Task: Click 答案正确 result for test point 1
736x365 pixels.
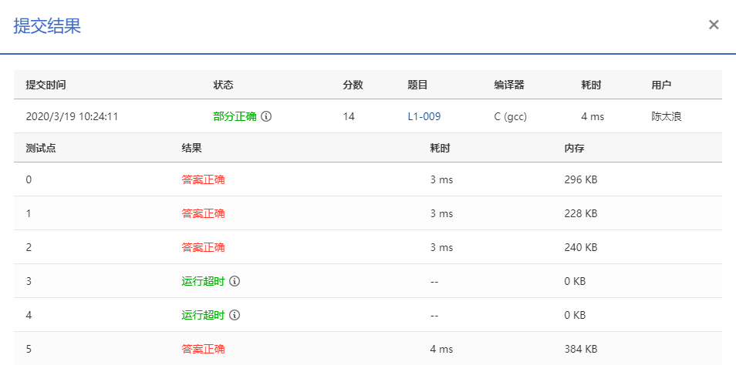Action: click(203, 213)
